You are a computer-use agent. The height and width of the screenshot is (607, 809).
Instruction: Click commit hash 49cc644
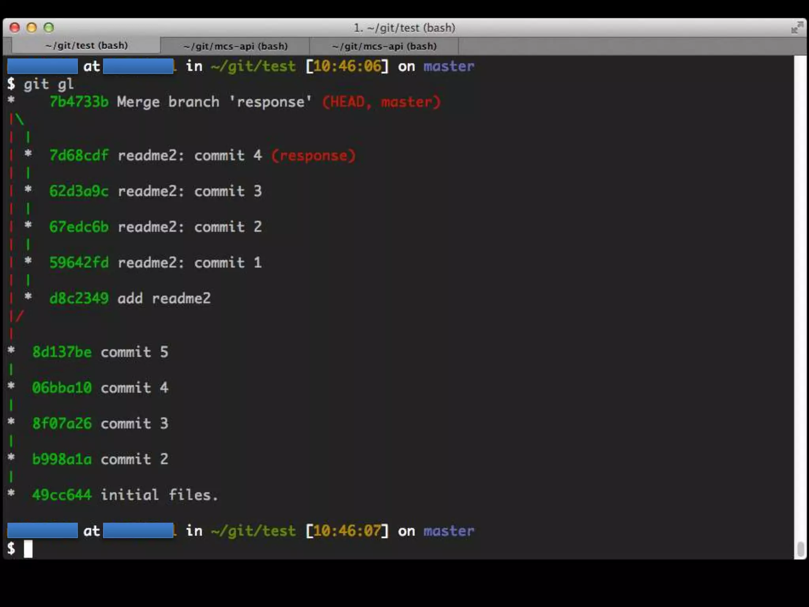62,494
